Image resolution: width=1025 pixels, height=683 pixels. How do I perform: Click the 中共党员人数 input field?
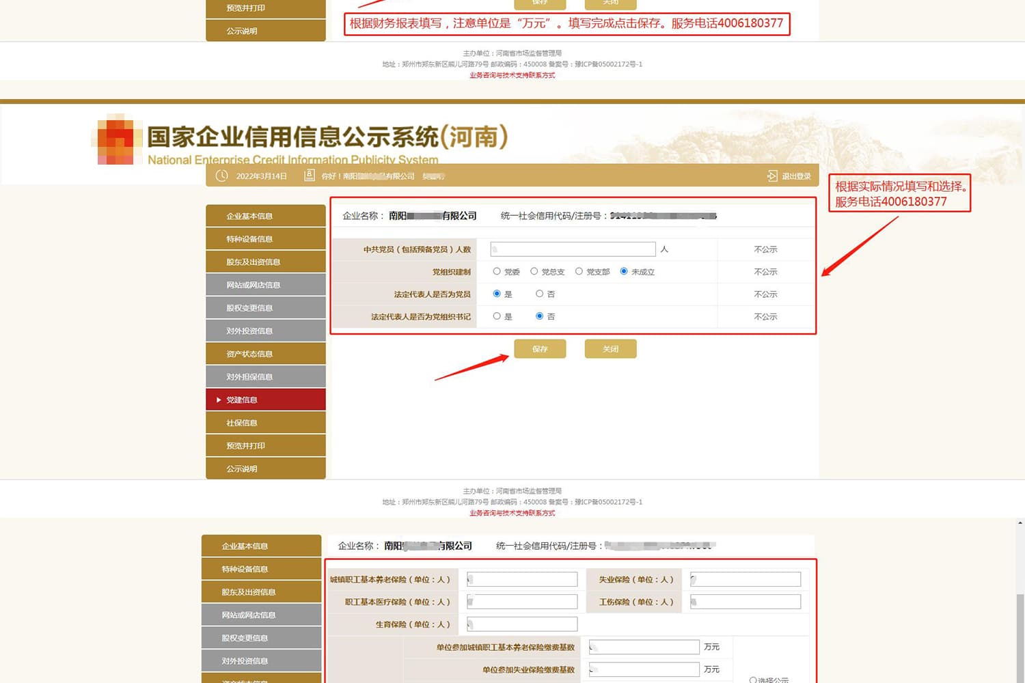click(573, 249)
